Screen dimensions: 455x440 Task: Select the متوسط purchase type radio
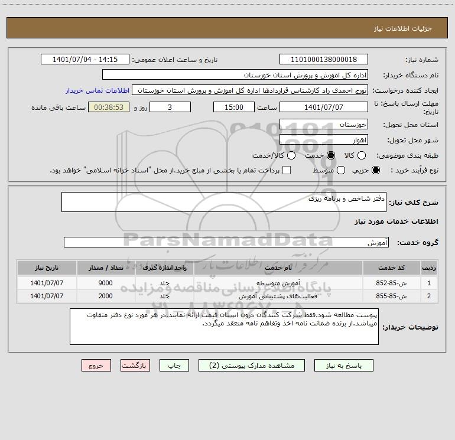click(x=341, y=170)
